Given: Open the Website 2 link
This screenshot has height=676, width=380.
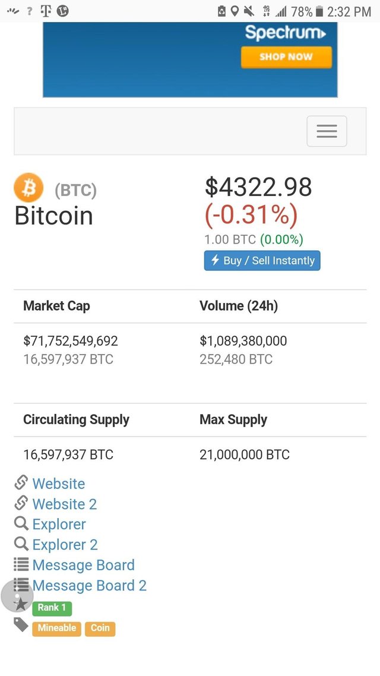Looking at the screenshot, I should coord(64,504).
